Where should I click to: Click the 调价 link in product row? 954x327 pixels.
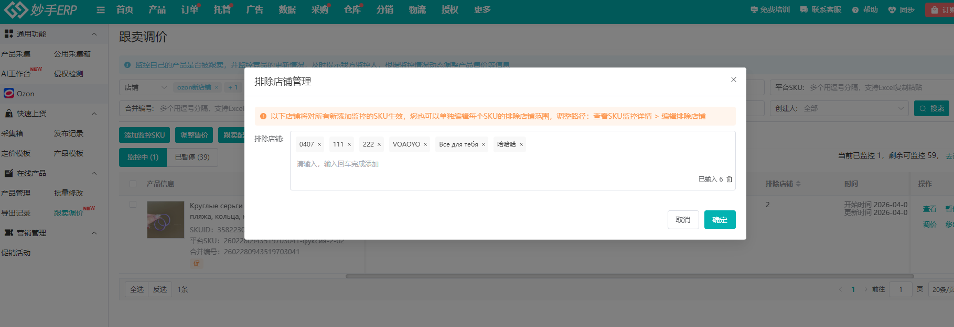click(930, 224)
